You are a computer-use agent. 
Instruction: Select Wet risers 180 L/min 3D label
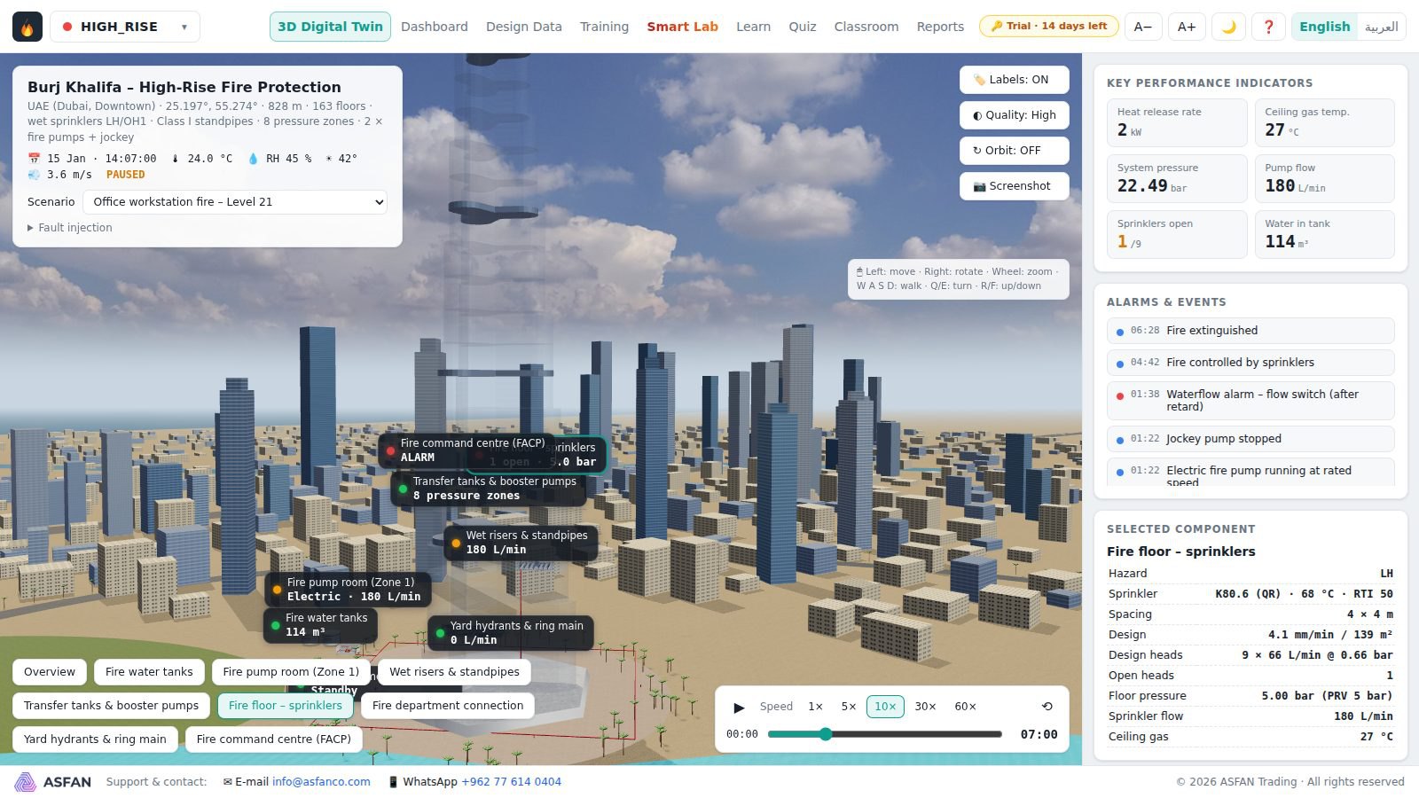click(521, 543)
